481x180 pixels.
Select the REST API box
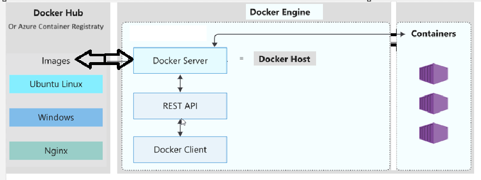(180, 106)
